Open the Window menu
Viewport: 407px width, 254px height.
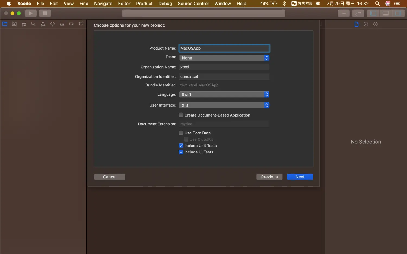point(222,4)
